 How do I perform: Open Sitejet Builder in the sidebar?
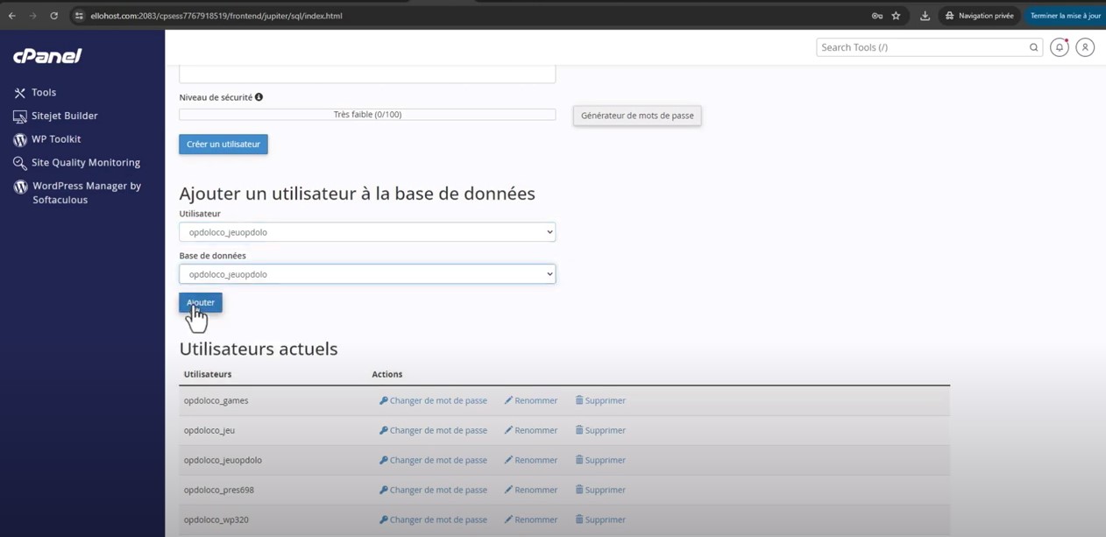point(64,116)
